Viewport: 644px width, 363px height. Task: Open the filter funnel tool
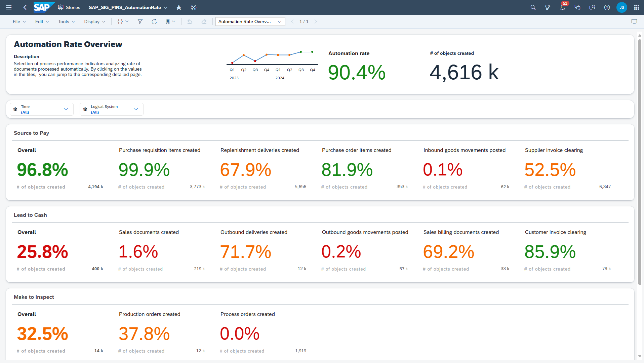pos(140,22)
